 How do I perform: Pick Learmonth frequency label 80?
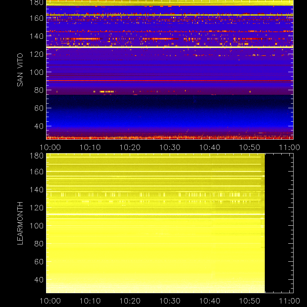point(39,244)
